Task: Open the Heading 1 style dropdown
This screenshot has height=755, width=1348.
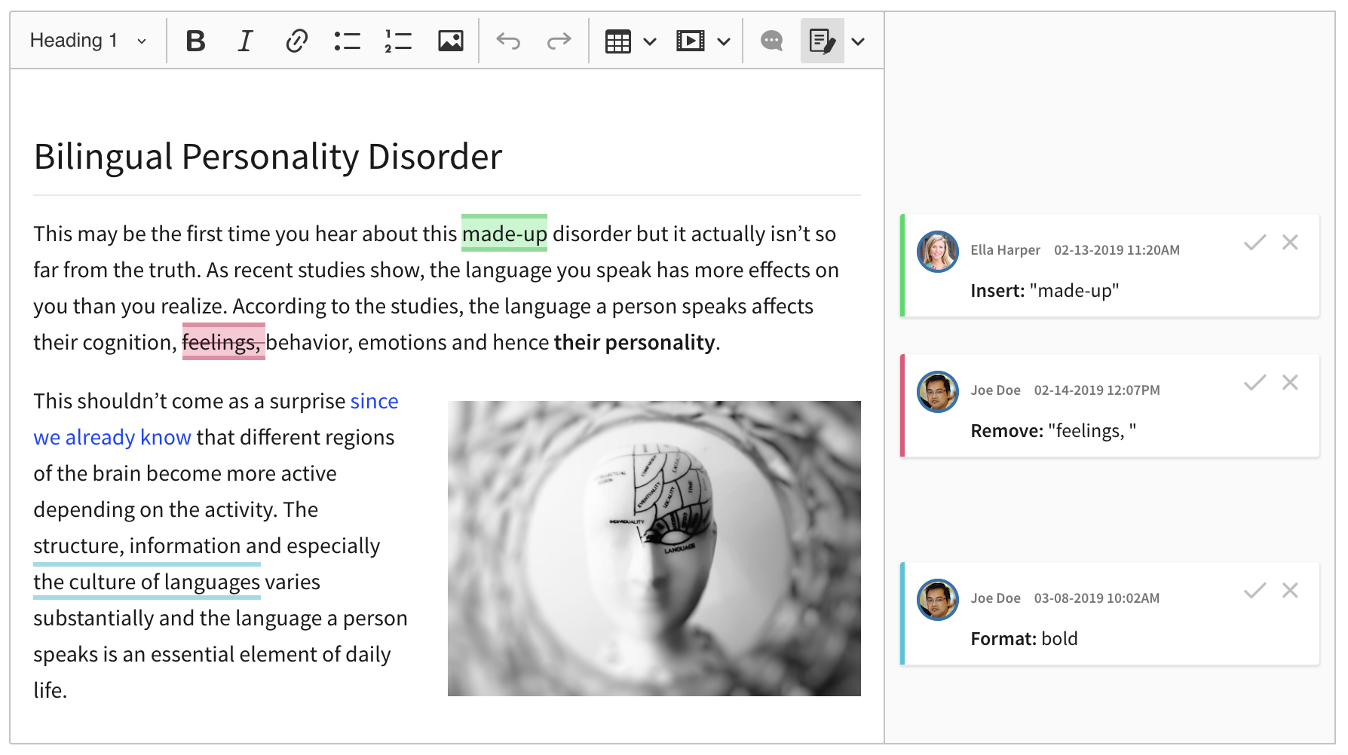Action: click(x=87, y=41)
